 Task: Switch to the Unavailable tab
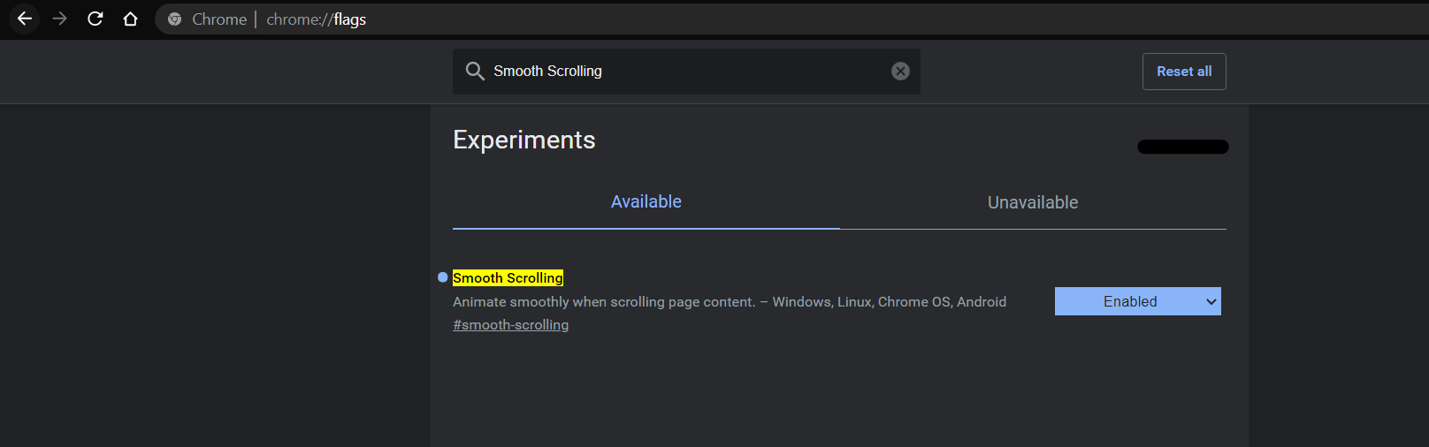1033,202
